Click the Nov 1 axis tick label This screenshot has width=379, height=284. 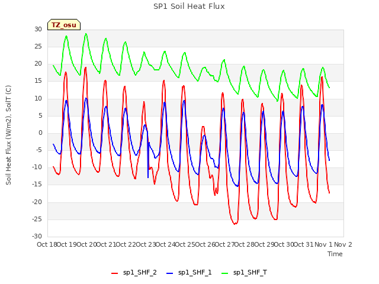click(x=323, y=244)
